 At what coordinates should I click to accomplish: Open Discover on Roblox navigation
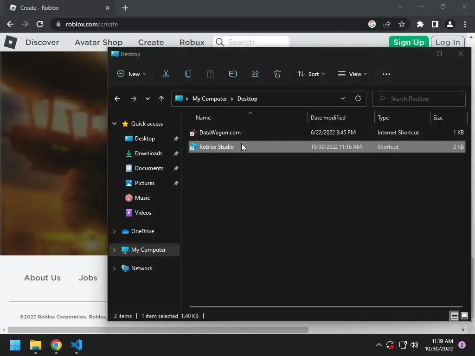click(x=42, y=42)
